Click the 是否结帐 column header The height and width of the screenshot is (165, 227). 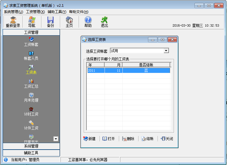click(x=146, y=65)
